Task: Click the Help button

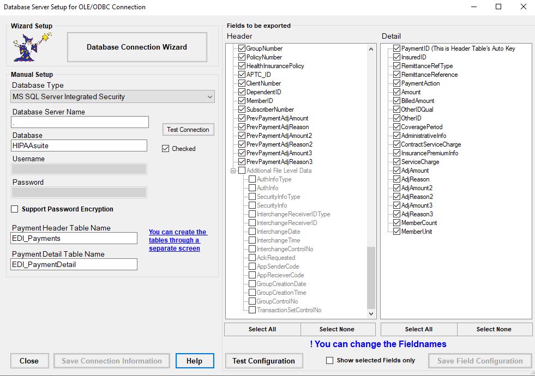Action: coord(195,361)
